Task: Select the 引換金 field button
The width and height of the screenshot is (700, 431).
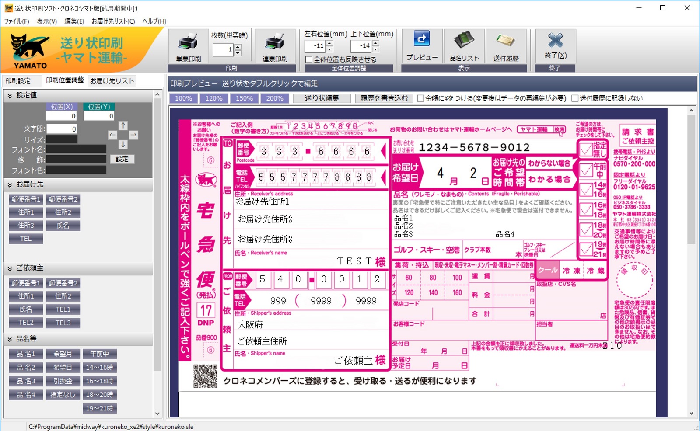Action: tap(63, 381)
